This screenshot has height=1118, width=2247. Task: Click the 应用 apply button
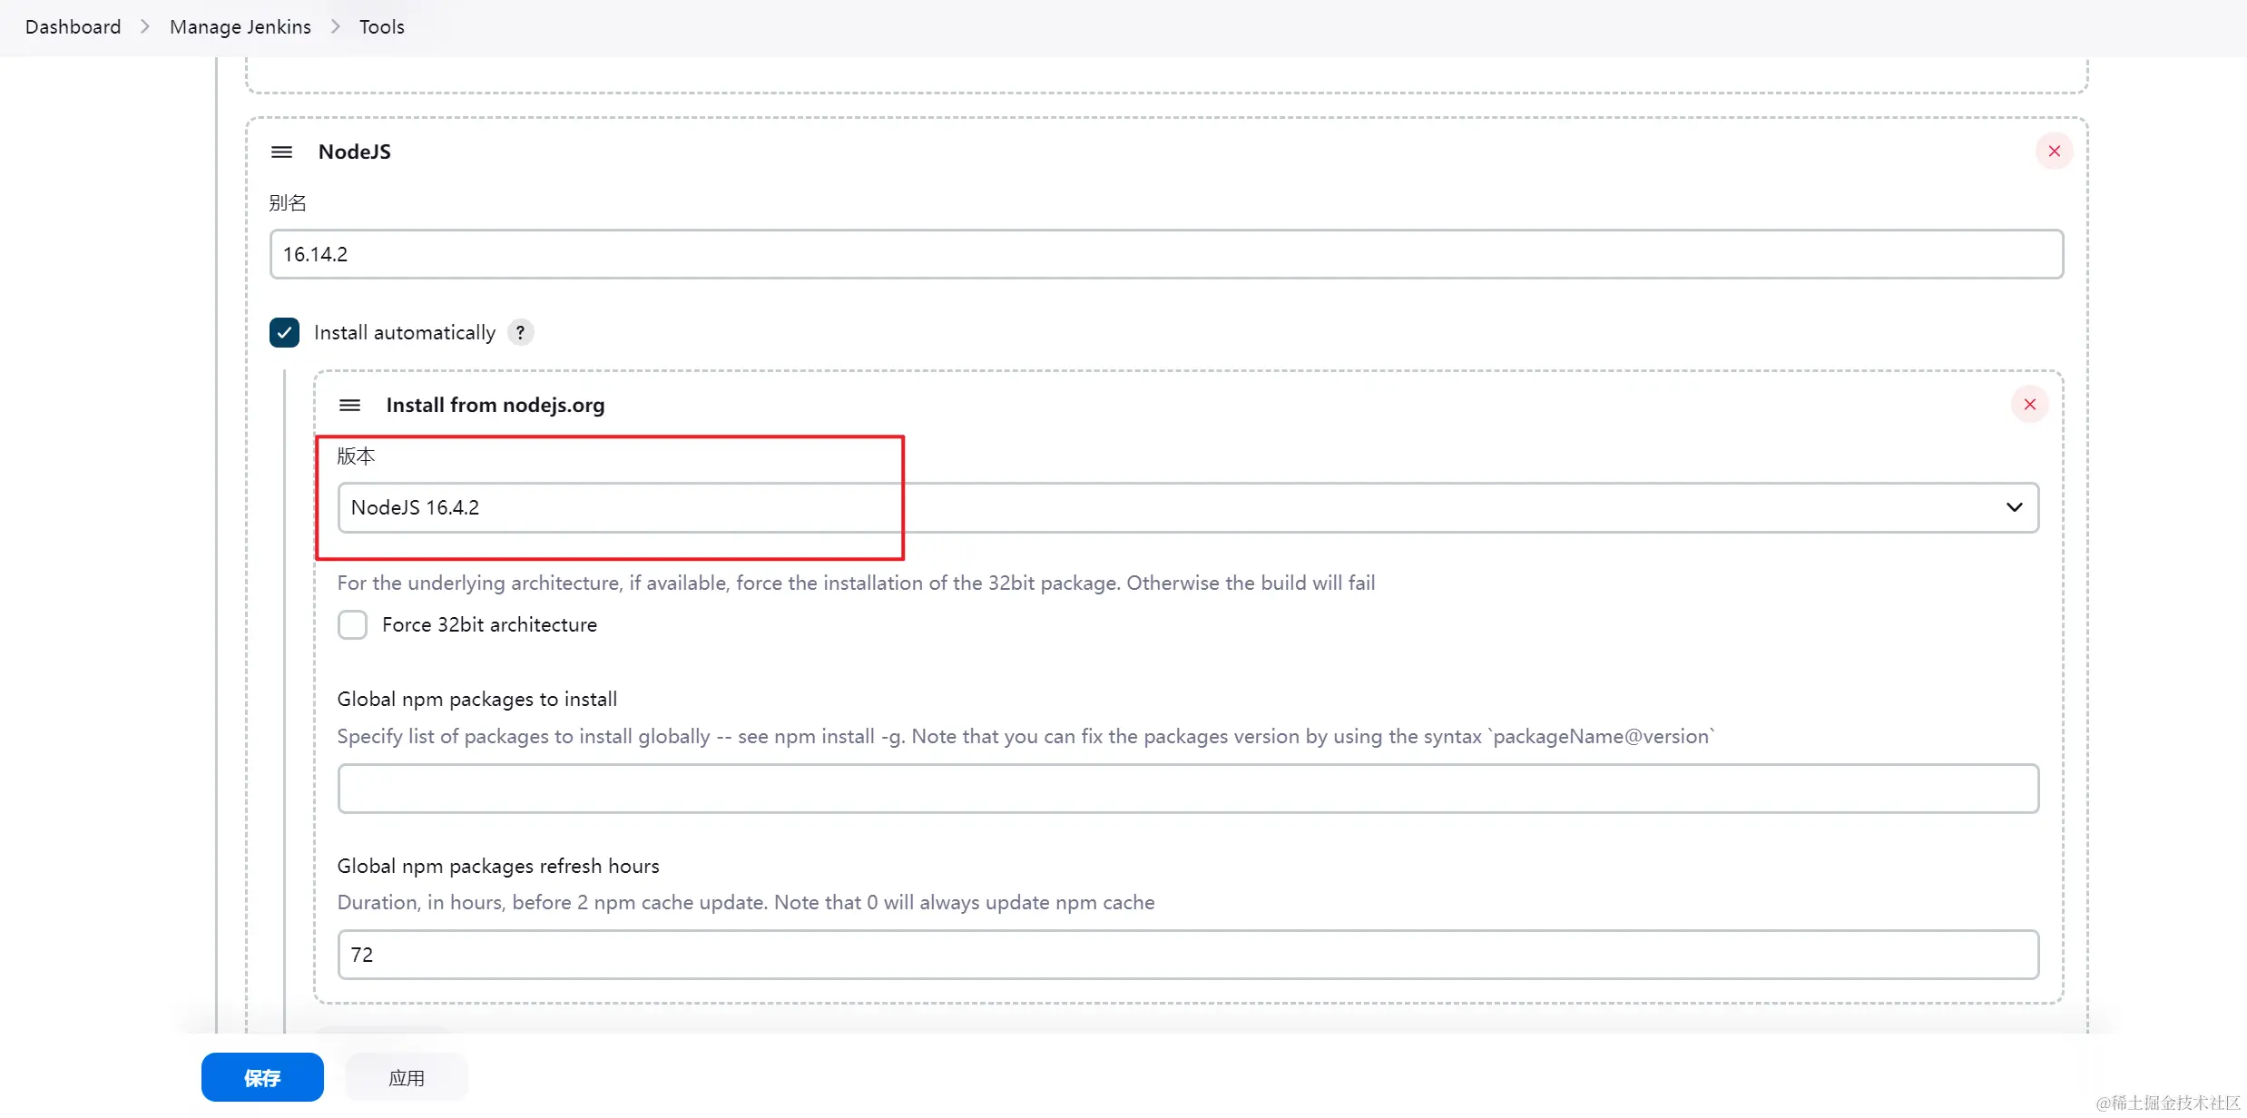407,1077
